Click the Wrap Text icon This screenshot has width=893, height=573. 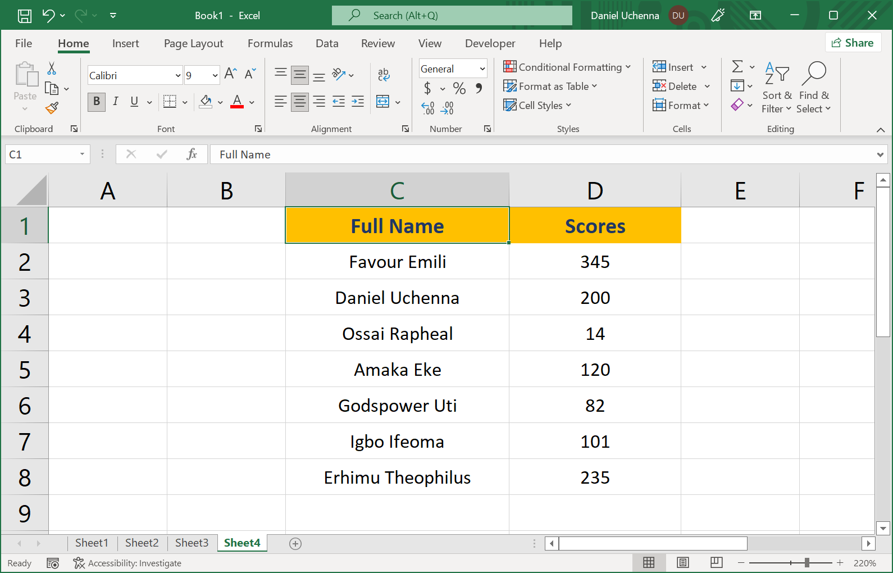[x=384, y=74]
